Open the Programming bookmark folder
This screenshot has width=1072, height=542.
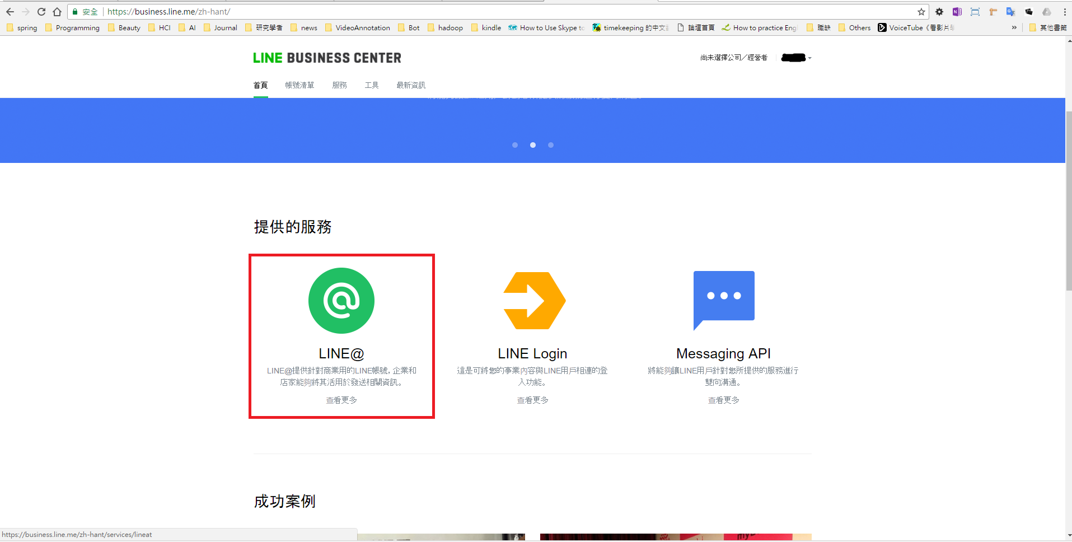click(72, 27)
